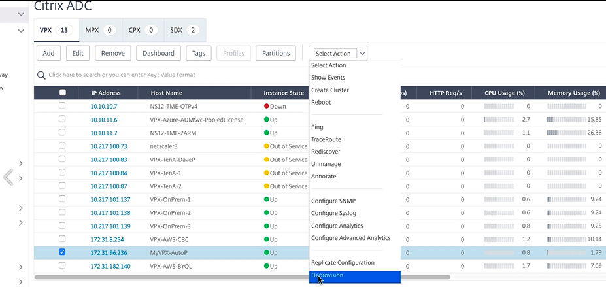Expand the top sidebar chevron

(22, 14)
